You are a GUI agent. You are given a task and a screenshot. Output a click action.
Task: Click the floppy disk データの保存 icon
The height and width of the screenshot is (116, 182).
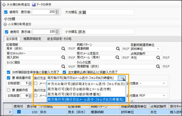pos(34,5)
